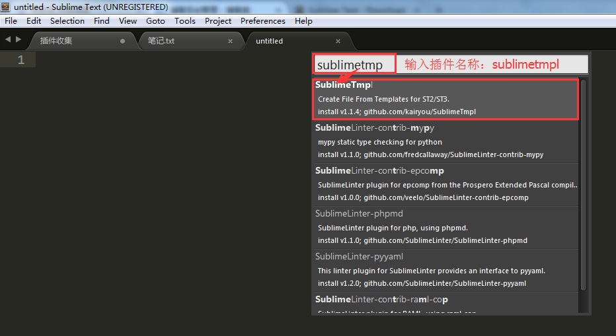The image size is (616, 336).
Task: Select SublimeLinter-phpmd package
Action: (446, 227)
